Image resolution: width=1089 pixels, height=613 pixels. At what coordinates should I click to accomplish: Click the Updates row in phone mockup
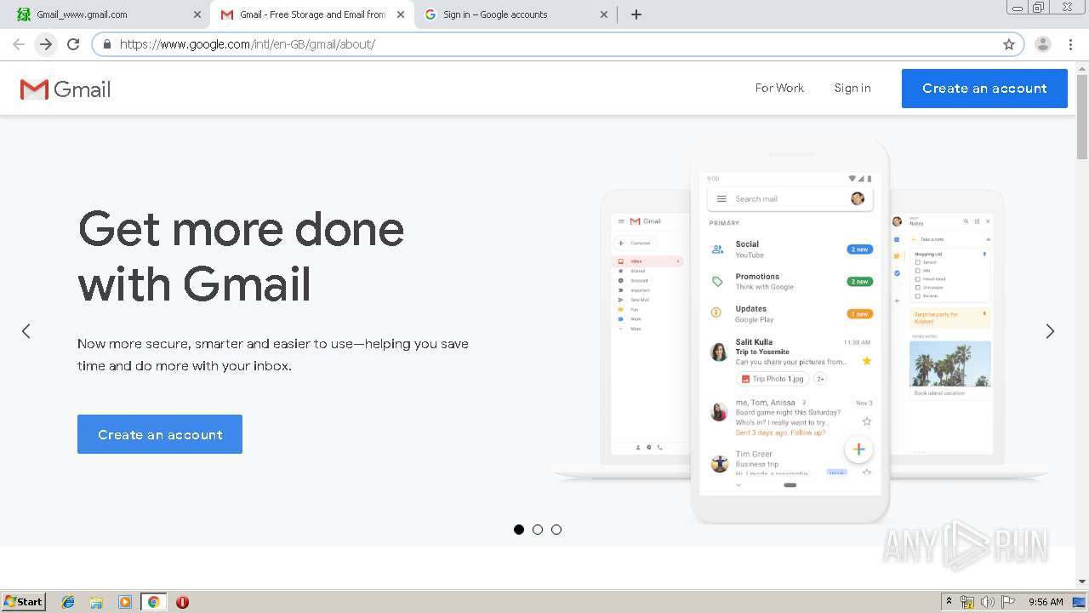pos(790,313)
